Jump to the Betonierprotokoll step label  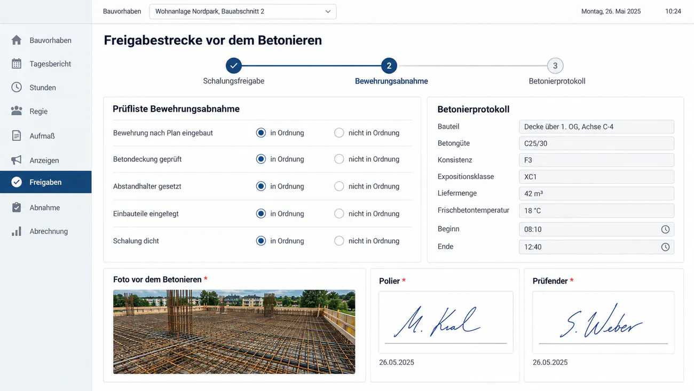click(557, 81)
